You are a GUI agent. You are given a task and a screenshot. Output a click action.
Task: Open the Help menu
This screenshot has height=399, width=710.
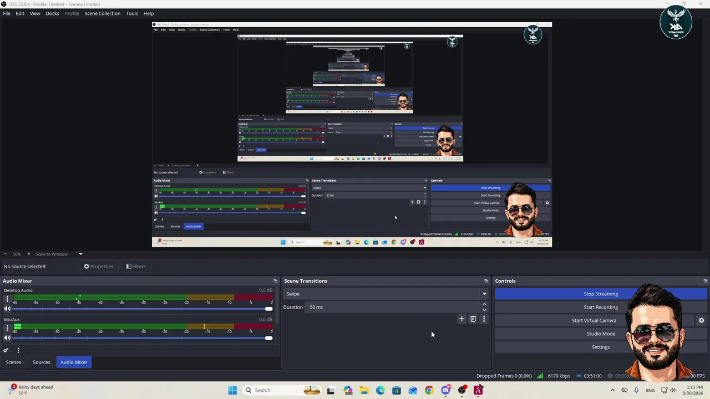[149, 13]
